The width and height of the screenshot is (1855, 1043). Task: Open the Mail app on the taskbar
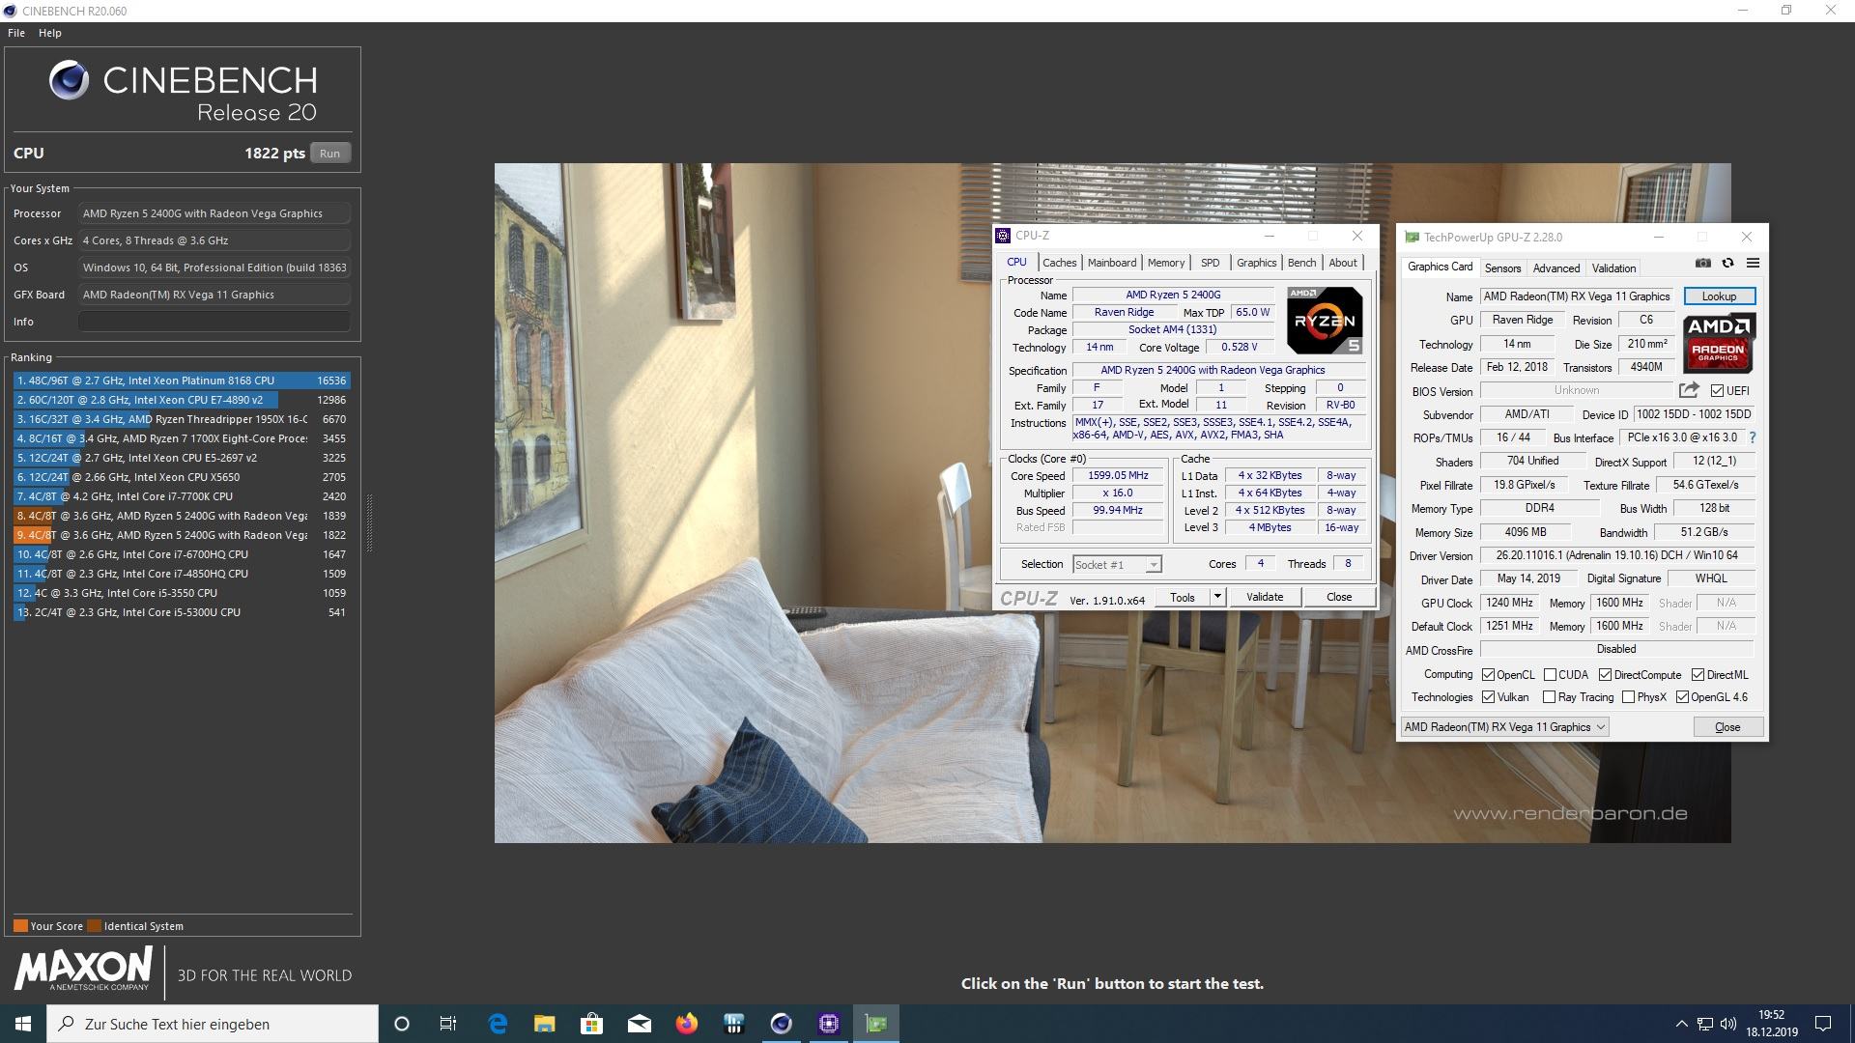(640, 1024)
